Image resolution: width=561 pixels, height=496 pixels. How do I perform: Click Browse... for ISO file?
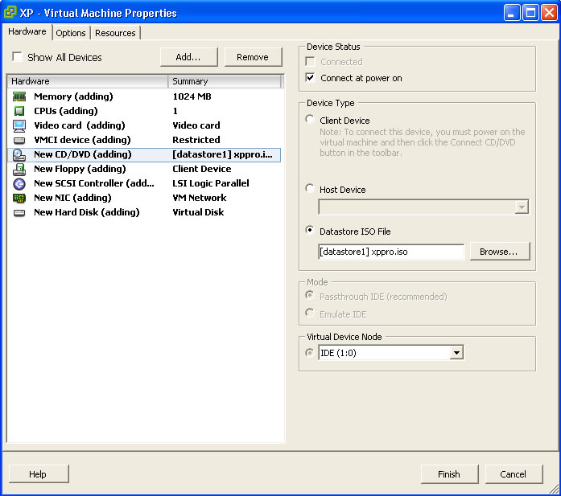[500, 252]
